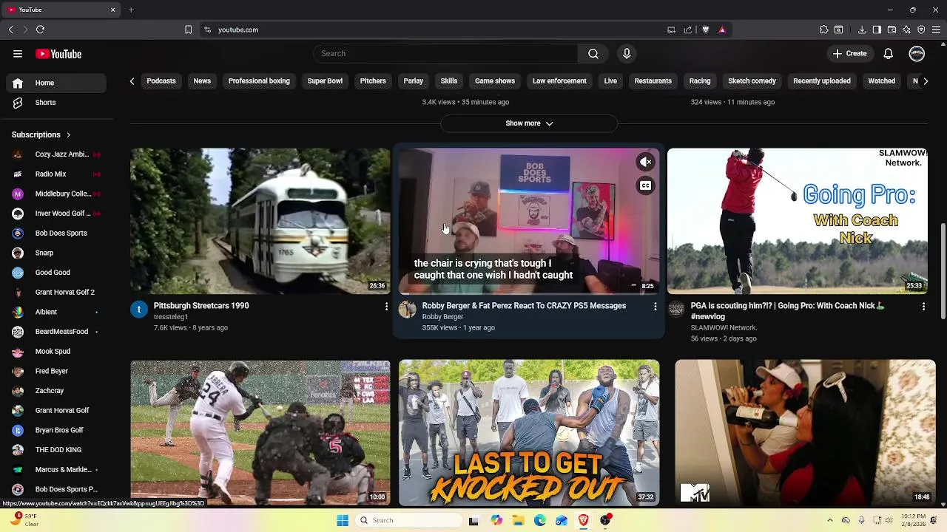Open the baseball batter video thumbnail

click(x=260, y=433)
